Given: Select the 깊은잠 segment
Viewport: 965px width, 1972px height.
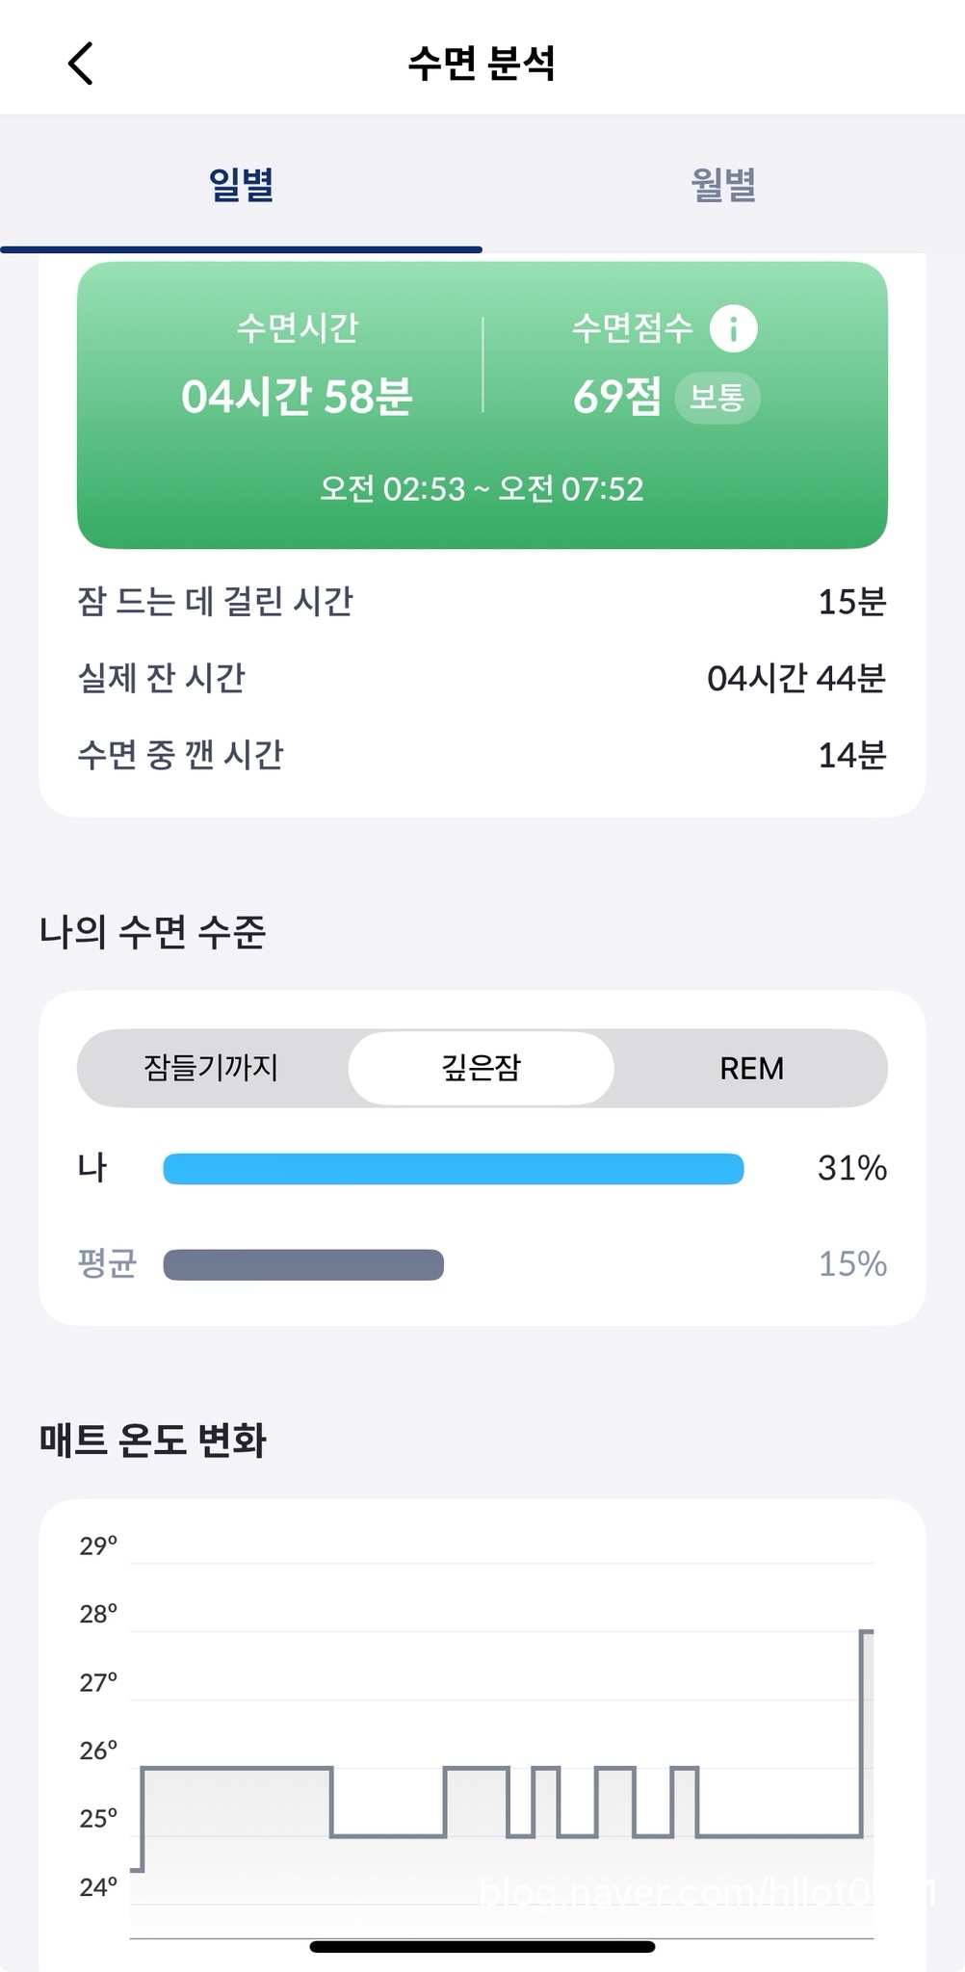Looking at the screenshot, I should point(481,1068).
